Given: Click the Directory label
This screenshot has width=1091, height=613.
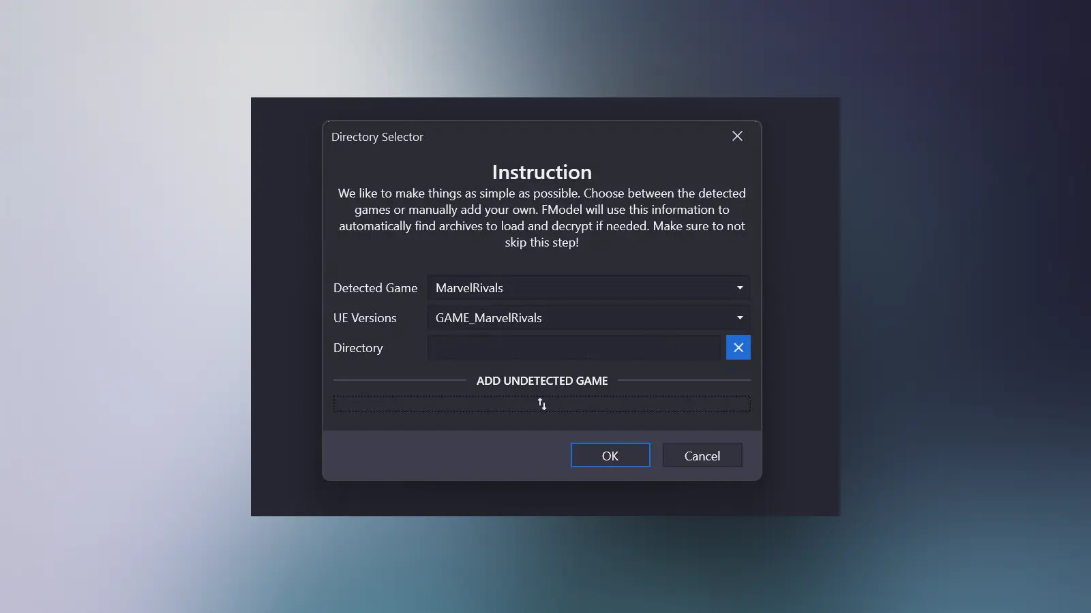Looking at the screenshot, I should coord(357,347).
